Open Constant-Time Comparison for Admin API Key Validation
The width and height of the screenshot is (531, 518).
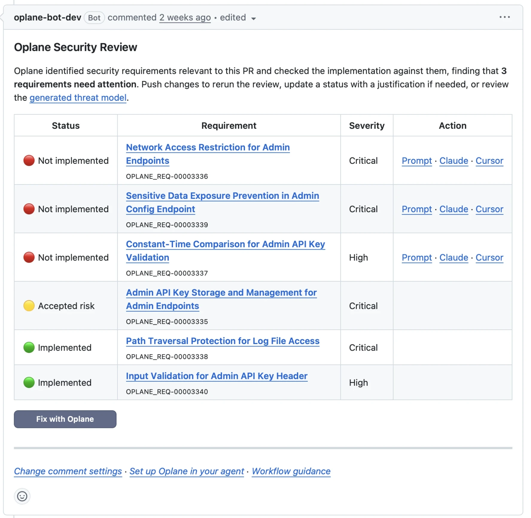pyautogui.click(x=225, y=251)
